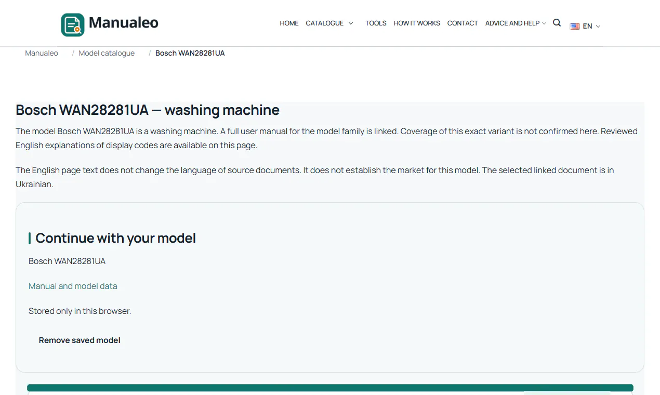The width and height of the screenshot is (660, 395).
Task: Click the US flag language icon
Action: point(575,26)
